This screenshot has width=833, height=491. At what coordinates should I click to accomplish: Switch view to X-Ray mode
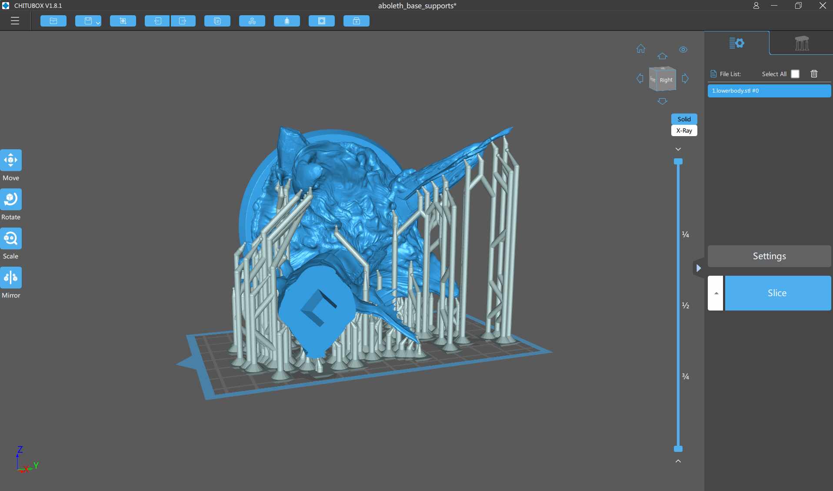[x=684, y=130]
